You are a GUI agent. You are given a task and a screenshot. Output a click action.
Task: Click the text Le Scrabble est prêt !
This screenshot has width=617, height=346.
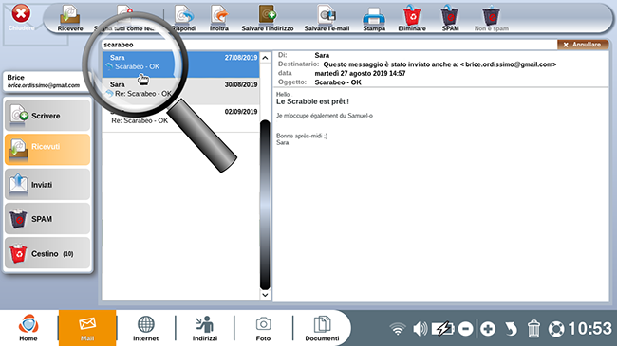point(312,101)
